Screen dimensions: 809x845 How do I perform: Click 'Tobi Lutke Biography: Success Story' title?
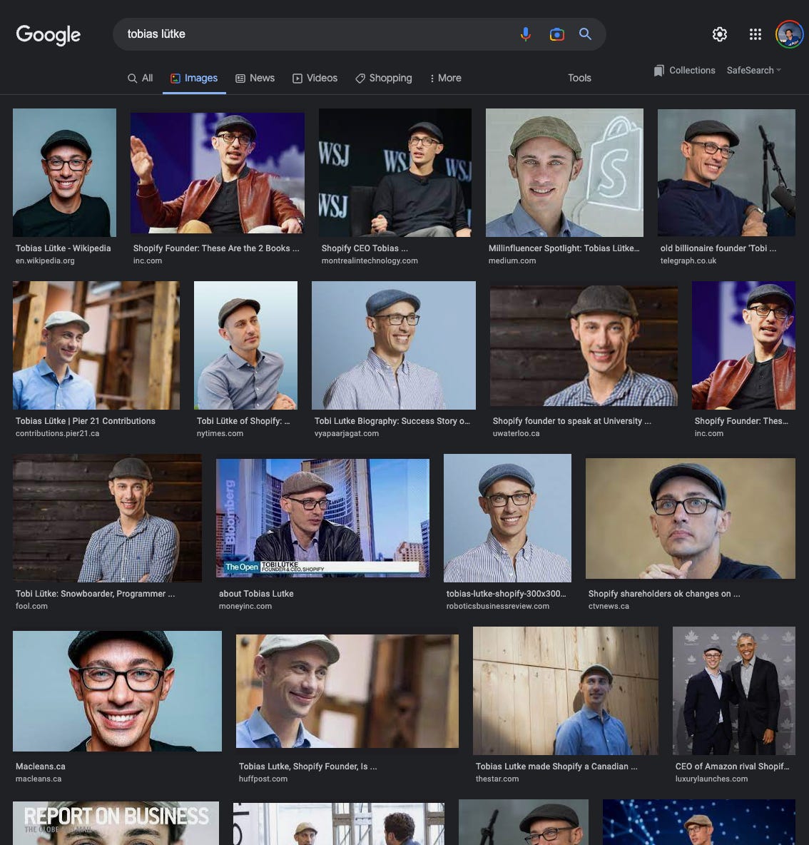pos(392,421)
